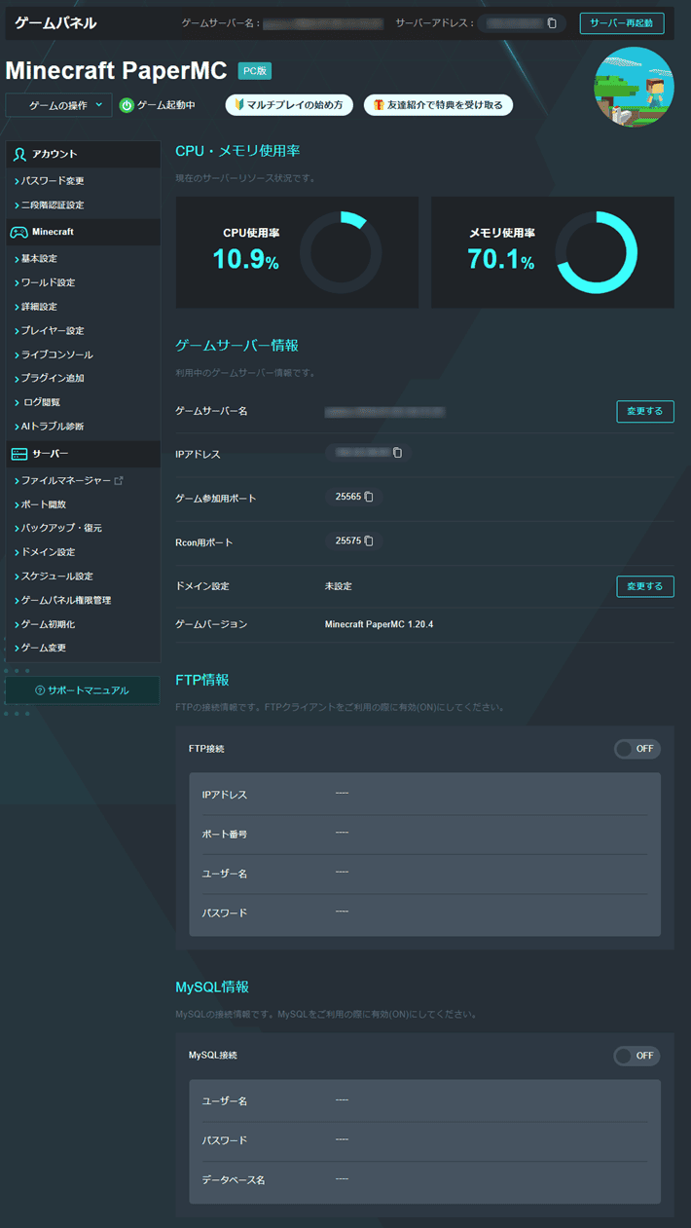Toggle FTP接続 switch on

tap(636, 749)
